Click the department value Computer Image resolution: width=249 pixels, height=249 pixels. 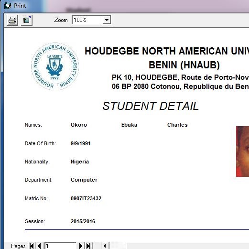pyautogui.click(x=84, y=180)
